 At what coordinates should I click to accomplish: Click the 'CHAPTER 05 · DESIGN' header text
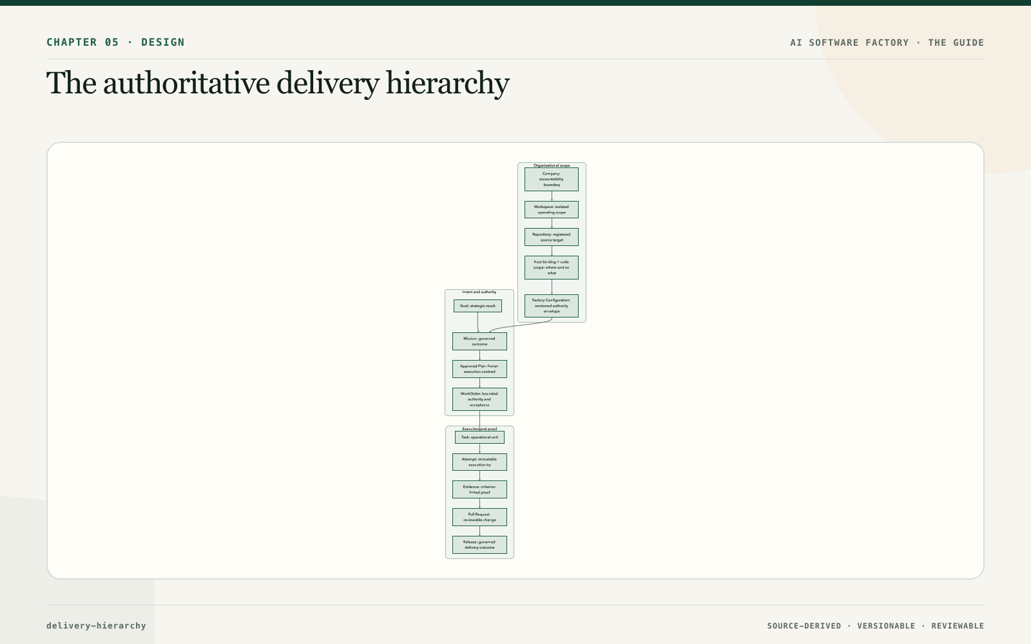pos(115,42)
